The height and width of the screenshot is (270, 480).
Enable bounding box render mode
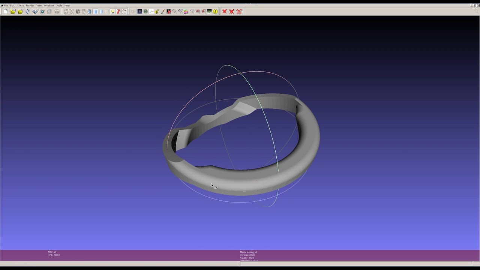coord(66,12)
